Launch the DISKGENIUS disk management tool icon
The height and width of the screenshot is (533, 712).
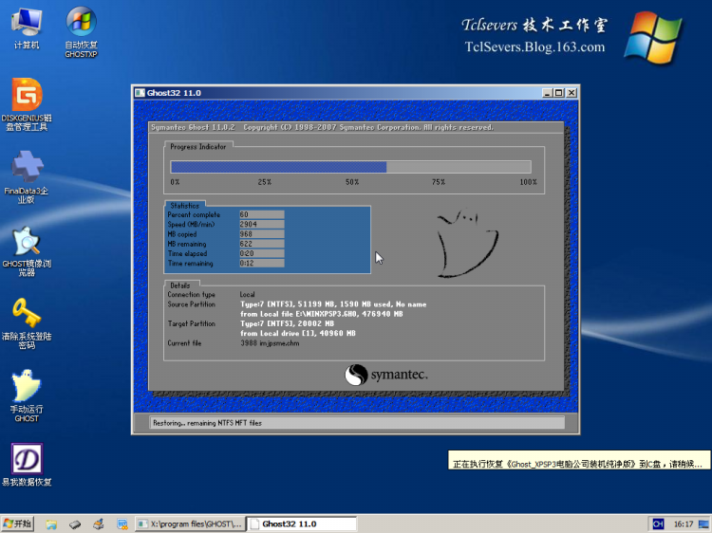27,104
